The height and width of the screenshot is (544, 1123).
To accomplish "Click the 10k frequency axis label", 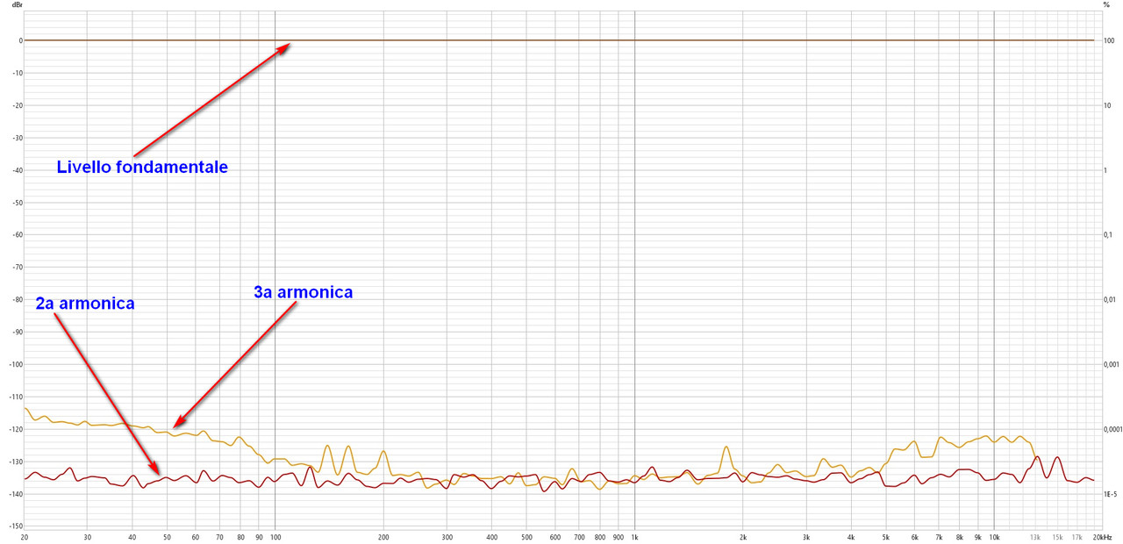I will [x=994, y=536].
